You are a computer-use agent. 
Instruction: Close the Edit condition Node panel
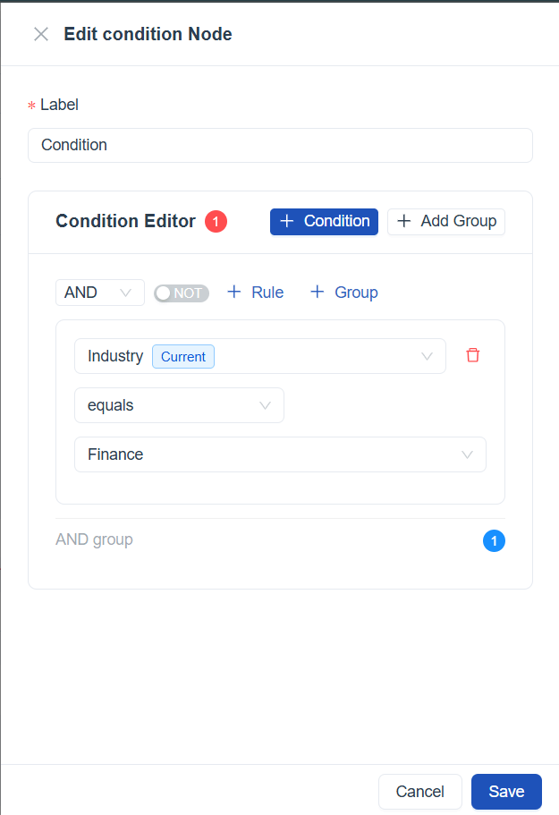(41, 35)
